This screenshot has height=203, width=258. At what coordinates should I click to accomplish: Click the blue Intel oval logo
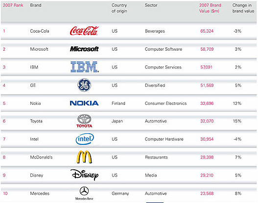tap(85, 139)
